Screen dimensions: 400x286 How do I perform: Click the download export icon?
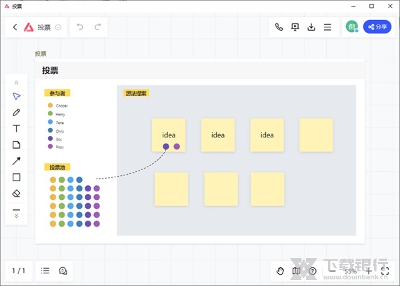tap(311, 27)
